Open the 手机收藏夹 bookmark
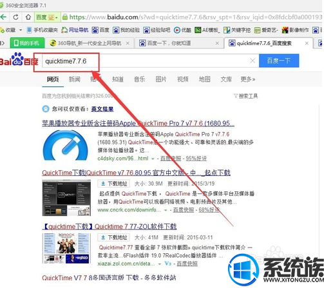 pyautogui.click(x=43, y=30)
